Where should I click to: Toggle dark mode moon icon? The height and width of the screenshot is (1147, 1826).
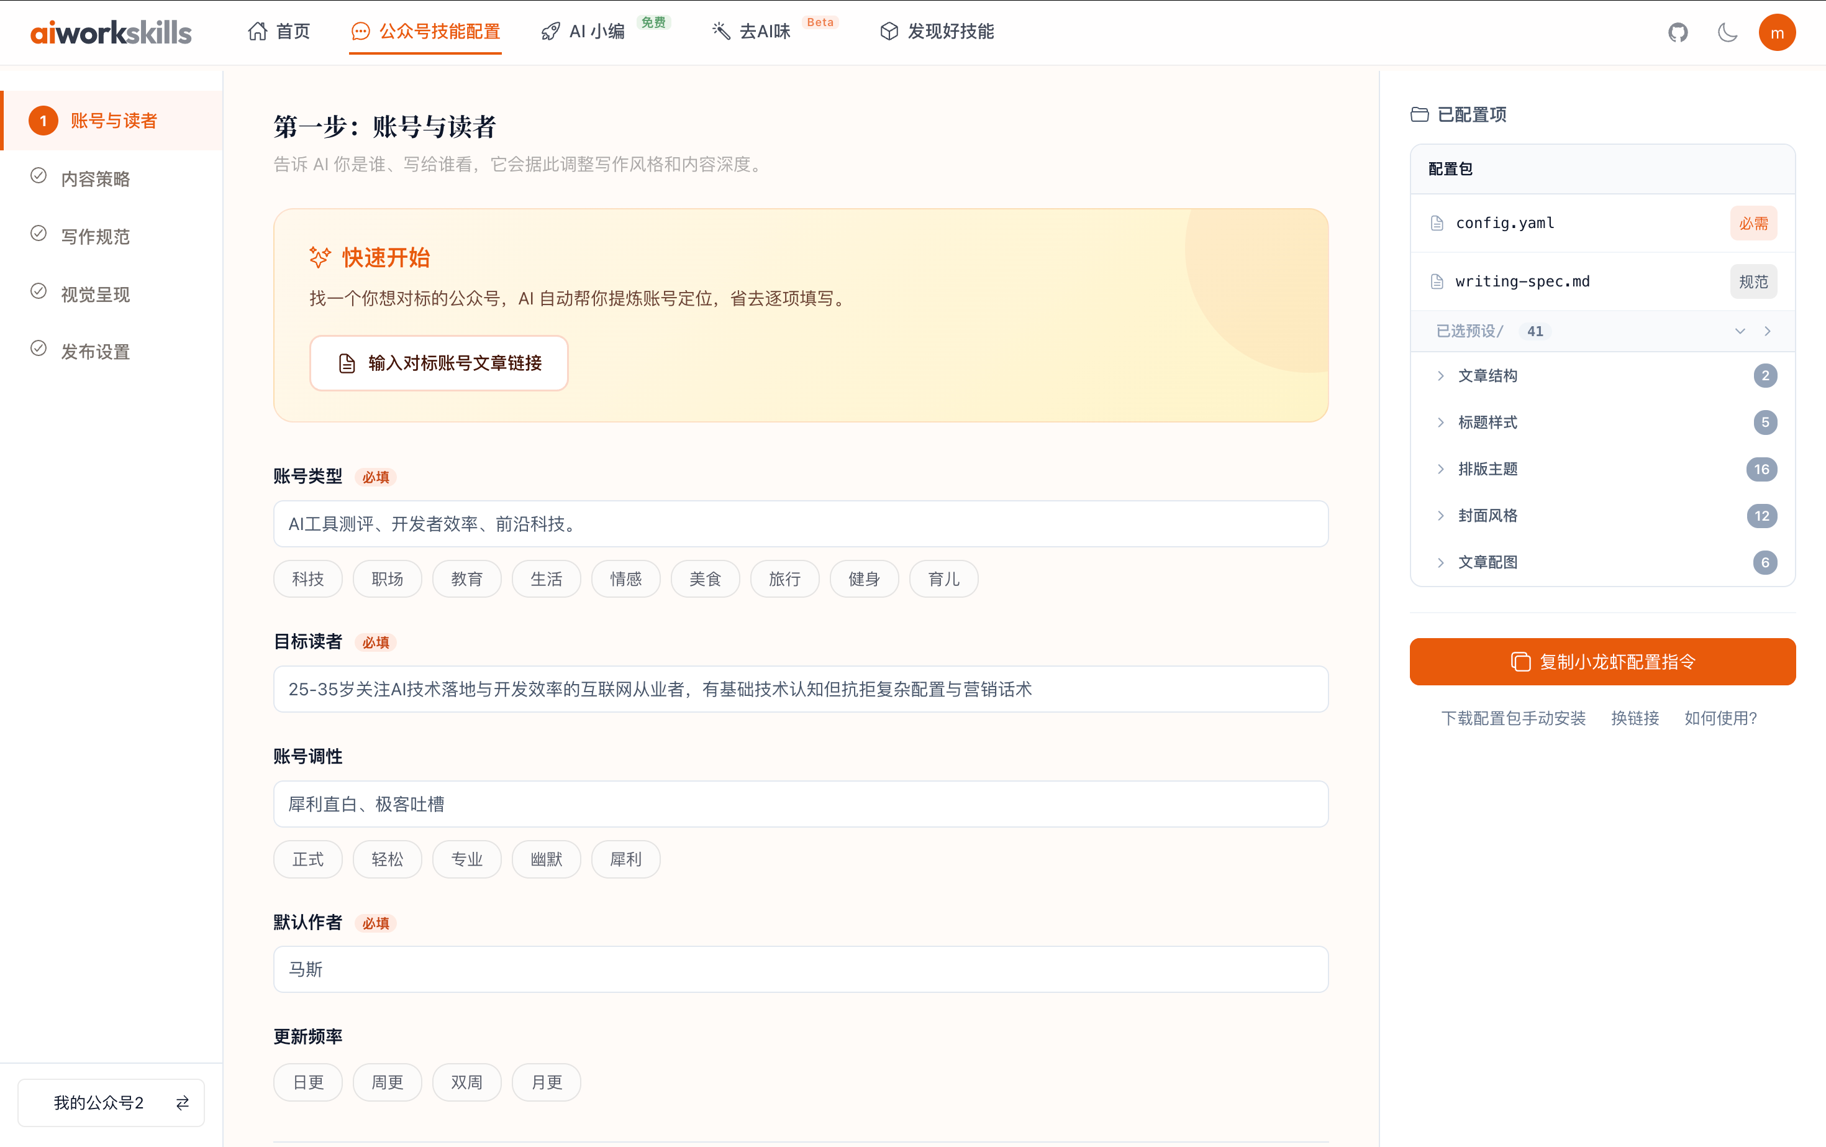1727,32
